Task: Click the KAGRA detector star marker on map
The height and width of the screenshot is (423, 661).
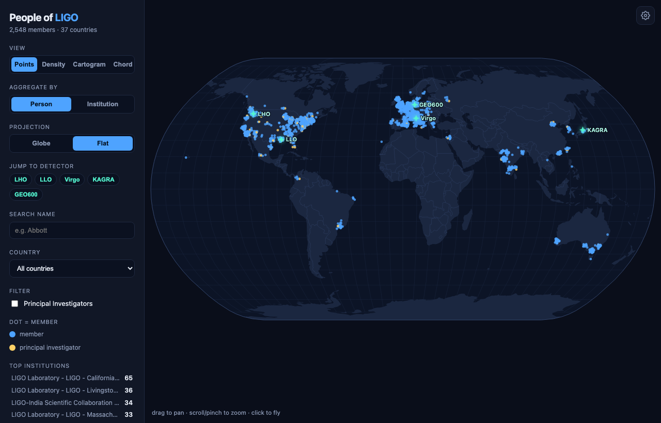Action: [583, 130]
